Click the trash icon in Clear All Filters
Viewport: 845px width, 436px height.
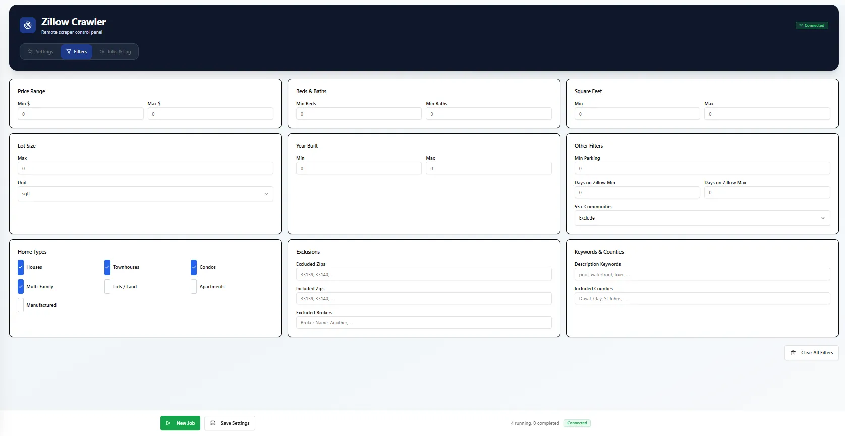click(x=793, y=353)
